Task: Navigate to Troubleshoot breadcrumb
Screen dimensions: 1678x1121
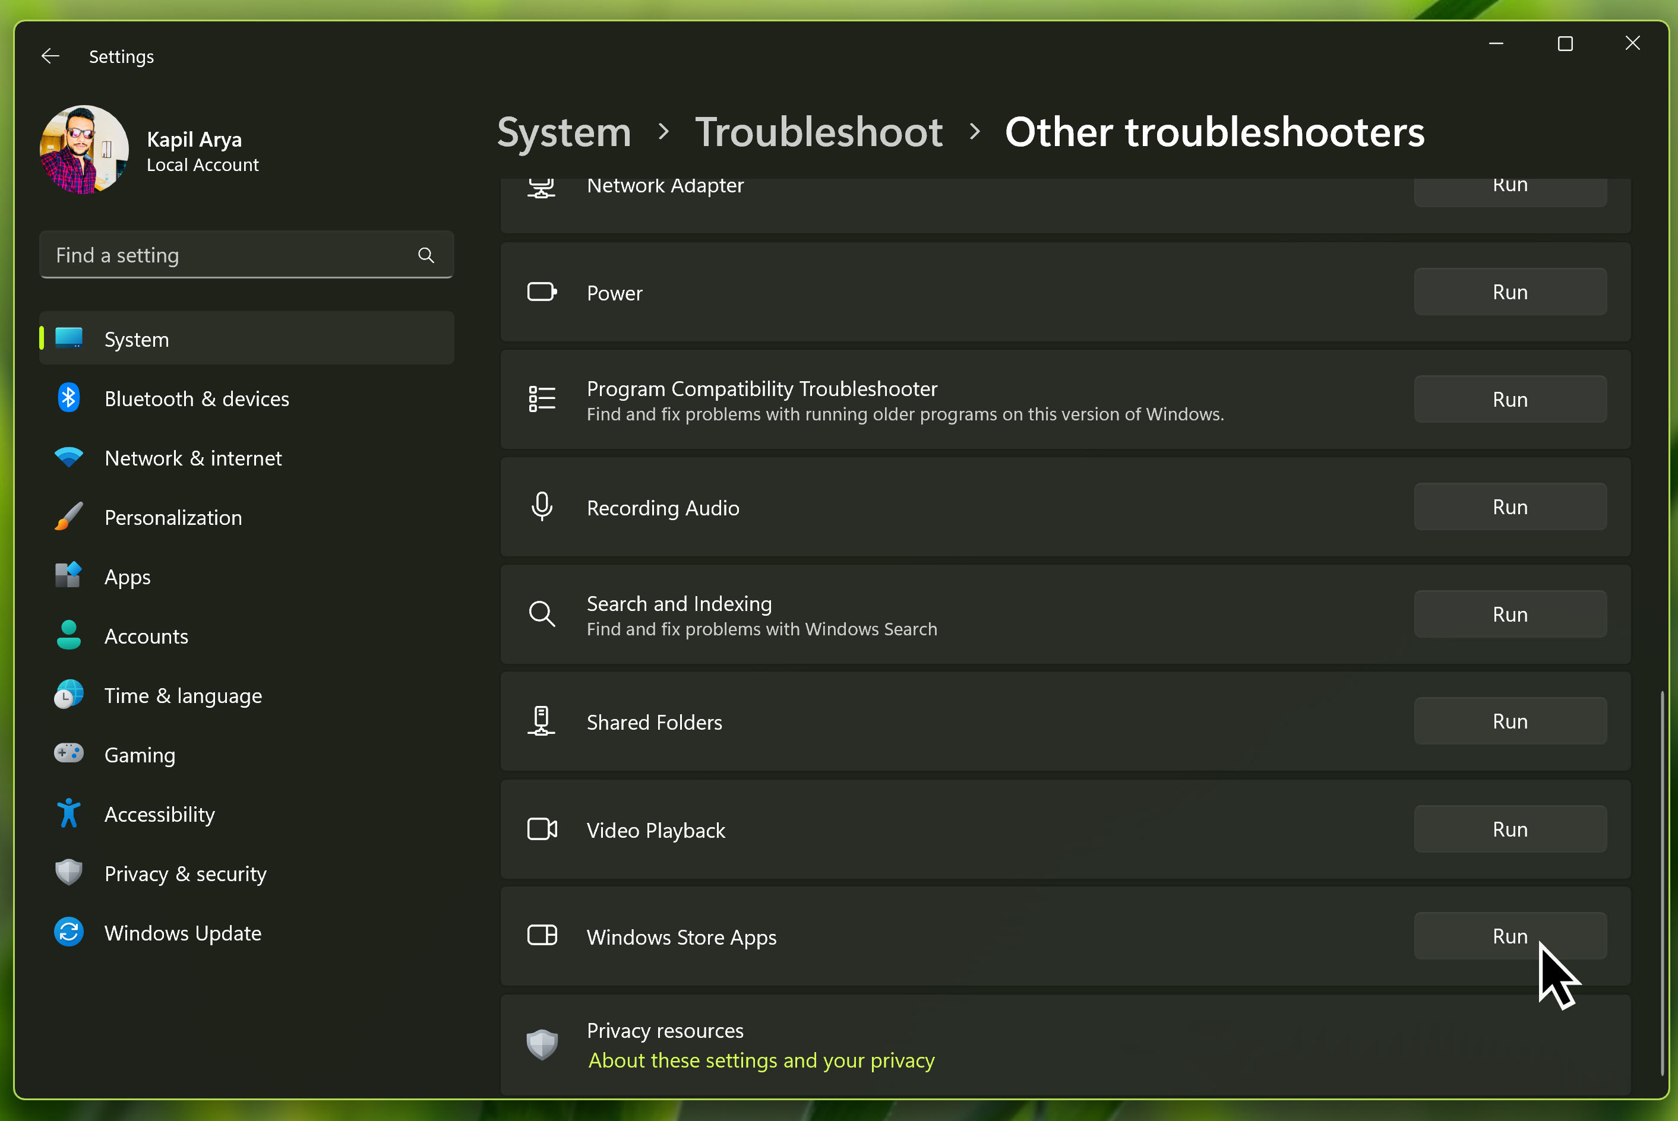Action: [x=819, y=132]
